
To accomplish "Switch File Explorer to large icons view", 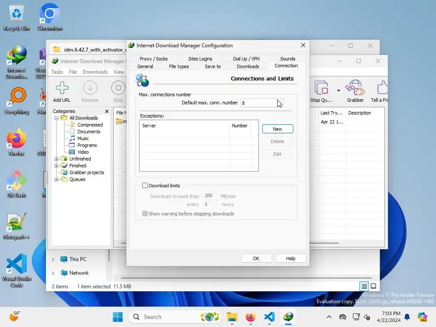I will point(373,286).
